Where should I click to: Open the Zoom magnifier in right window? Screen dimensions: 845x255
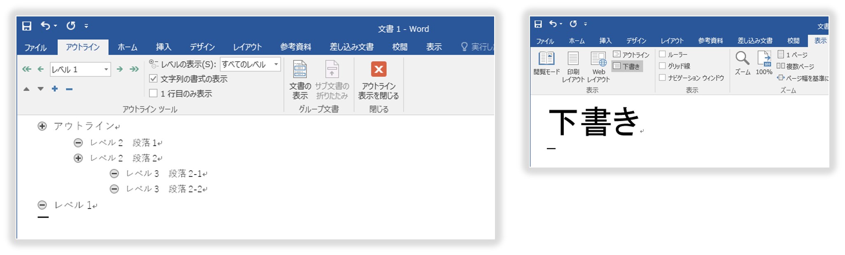(x=742, y=59)
